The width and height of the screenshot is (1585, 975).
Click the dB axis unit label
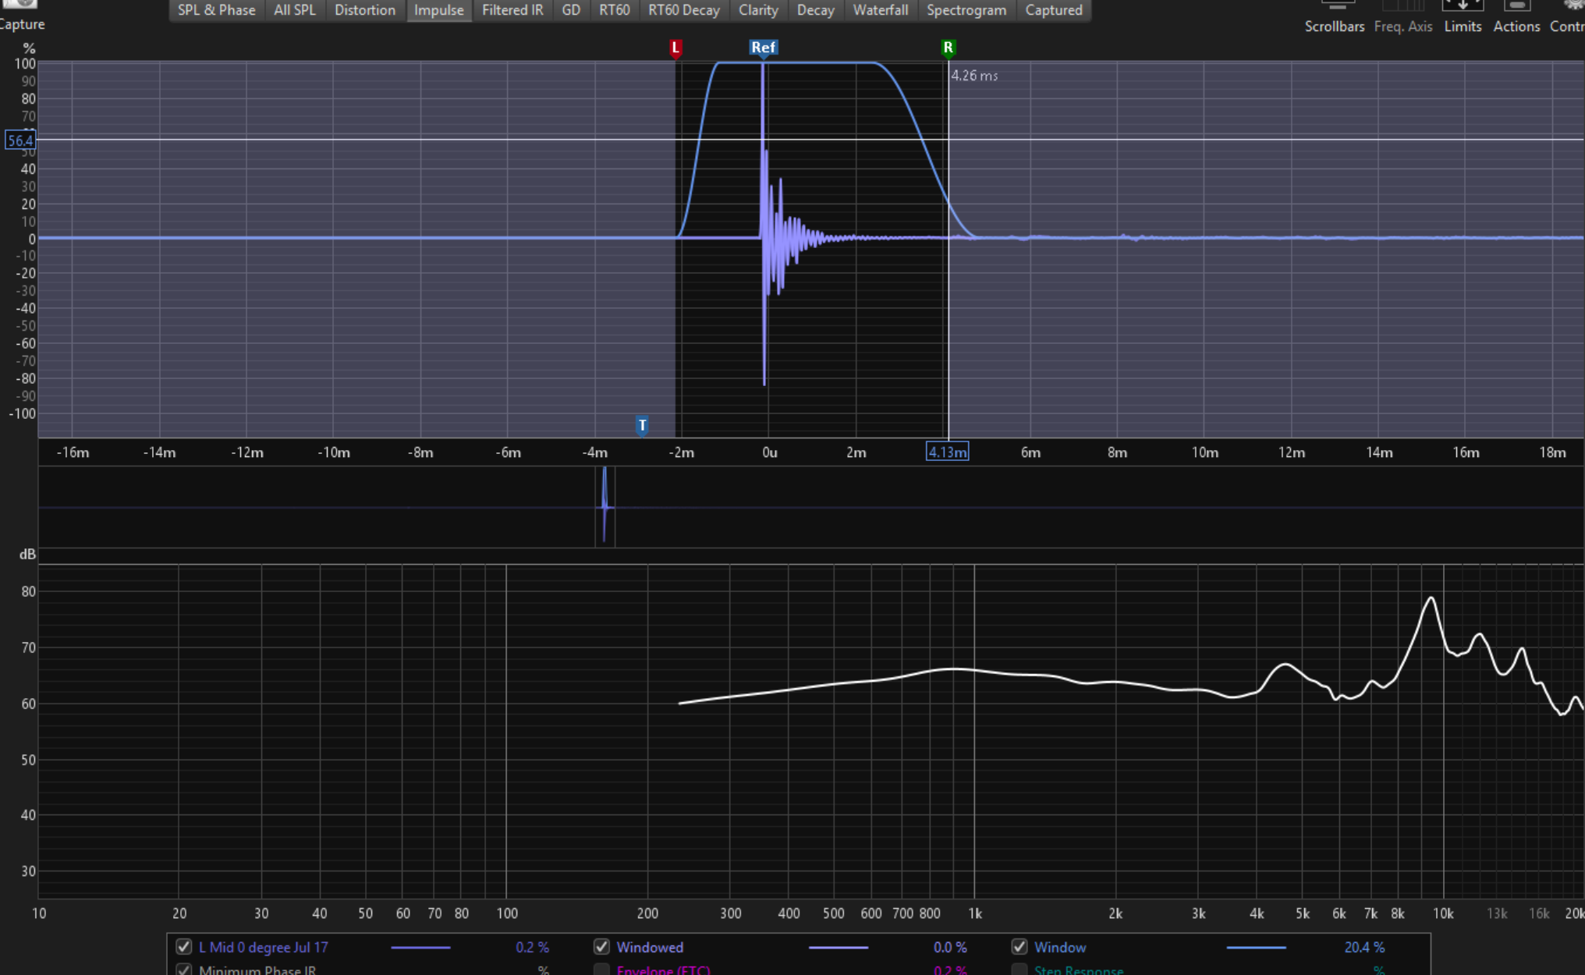coord(27,554)
